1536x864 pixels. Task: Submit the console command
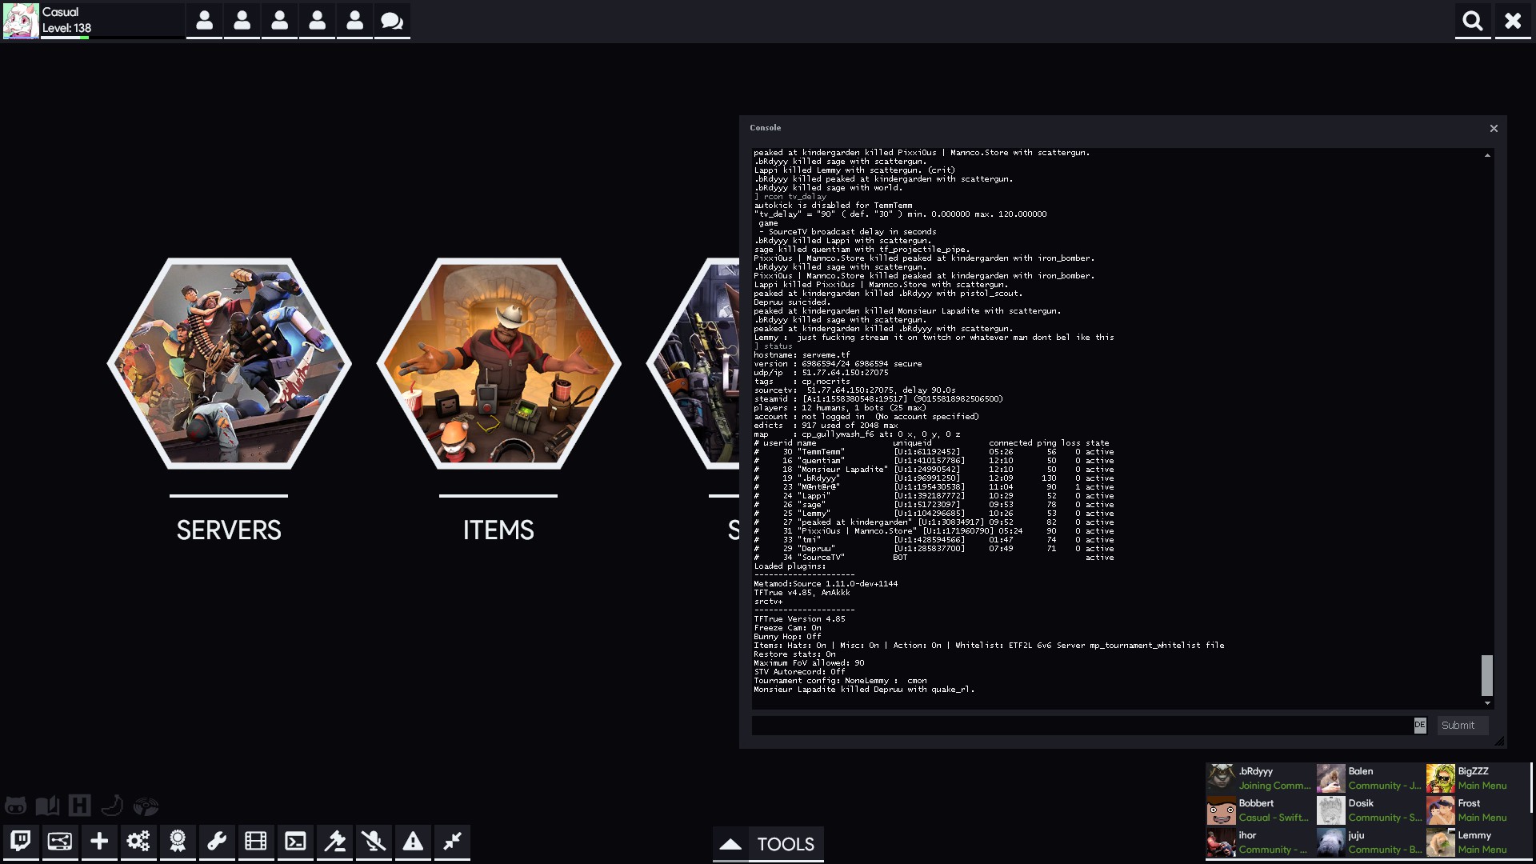(x=1462, y=726)
